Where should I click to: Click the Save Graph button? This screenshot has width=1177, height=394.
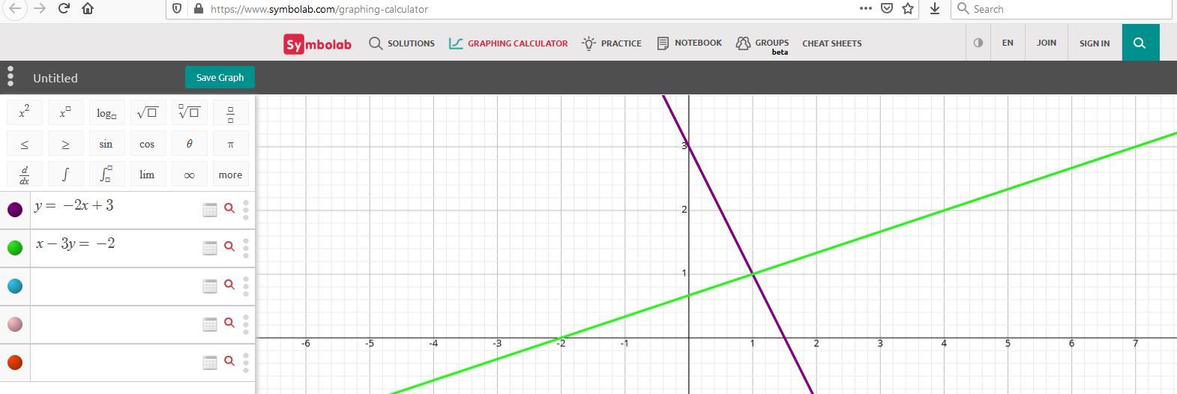220,77
